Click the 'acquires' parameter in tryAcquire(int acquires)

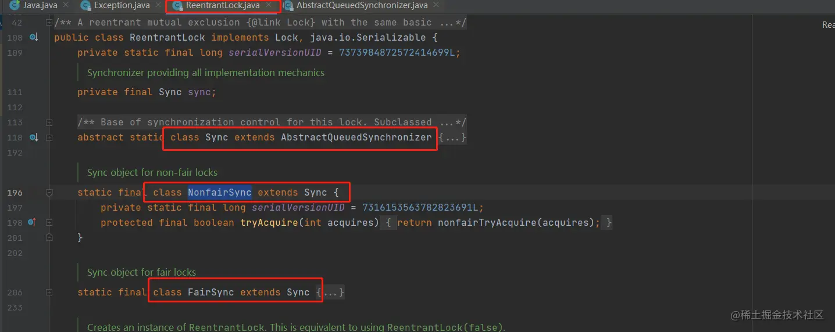[x=351, y=222]
